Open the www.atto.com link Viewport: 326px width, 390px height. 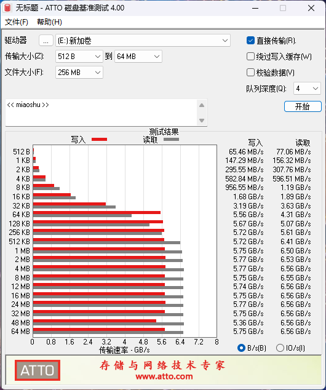pyautogui.click(x=164, y=376)
